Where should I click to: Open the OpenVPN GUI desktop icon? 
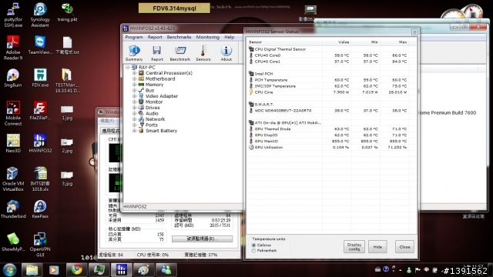tap(40, 245)
